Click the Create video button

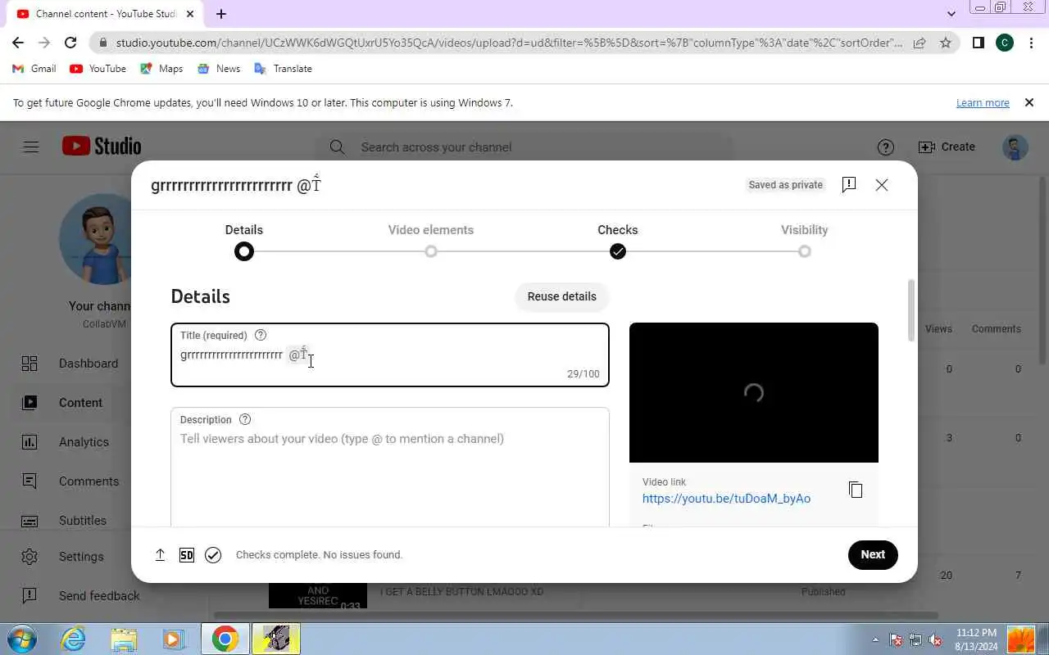pyautogui.click(x=947, y=147)
